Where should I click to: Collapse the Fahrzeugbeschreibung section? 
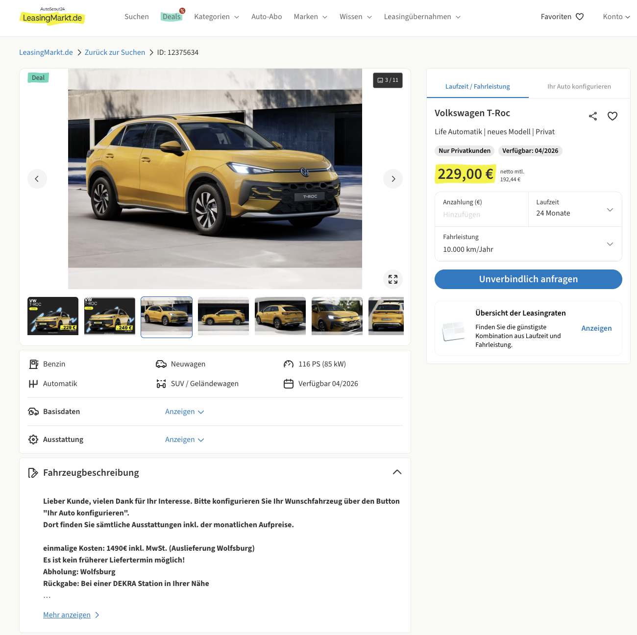point(397,472)
